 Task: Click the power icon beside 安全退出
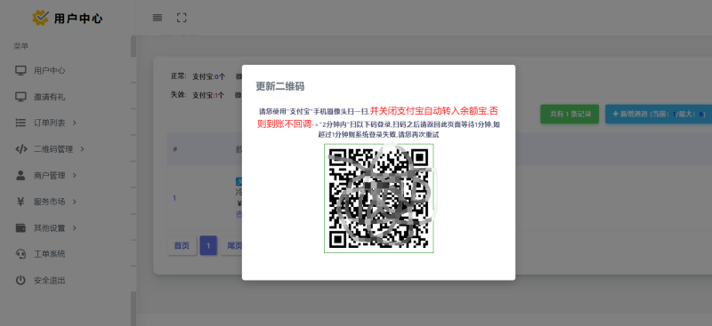coord(20,280)
